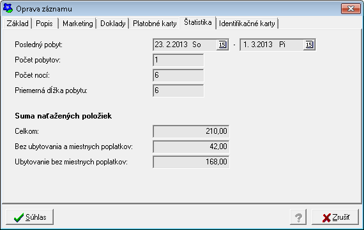Open the Popis tab
364x230 pixels.
click(x=45, y=24)
